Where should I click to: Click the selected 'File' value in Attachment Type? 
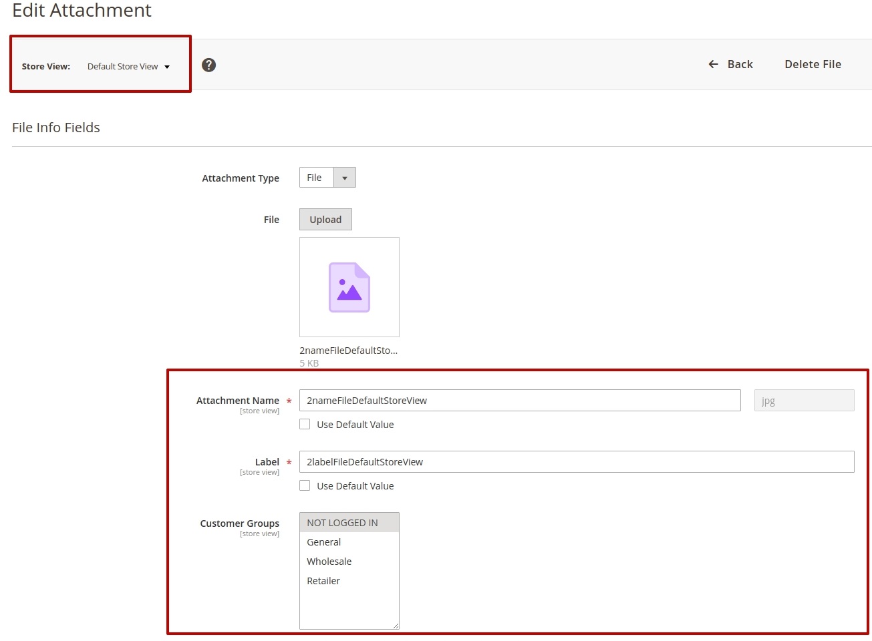315,178
